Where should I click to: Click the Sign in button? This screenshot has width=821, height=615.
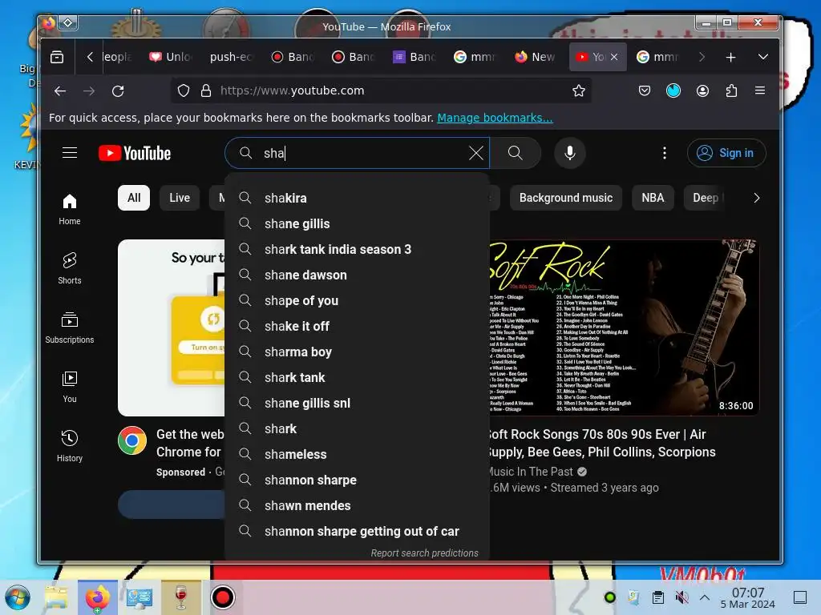(x=726, y=153)
